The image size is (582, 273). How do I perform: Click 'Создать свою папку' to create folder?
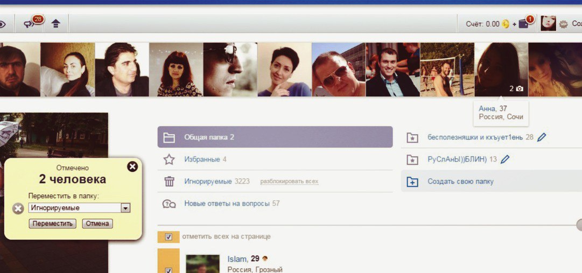click(460, 181)
